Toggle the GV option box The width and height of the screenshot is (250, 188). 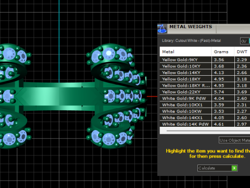pos(245,41)
